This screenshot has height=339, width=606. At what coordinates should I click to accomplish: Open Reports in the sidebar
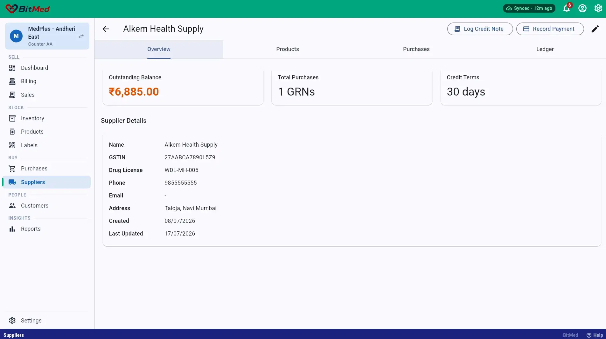tap(46, 229)
